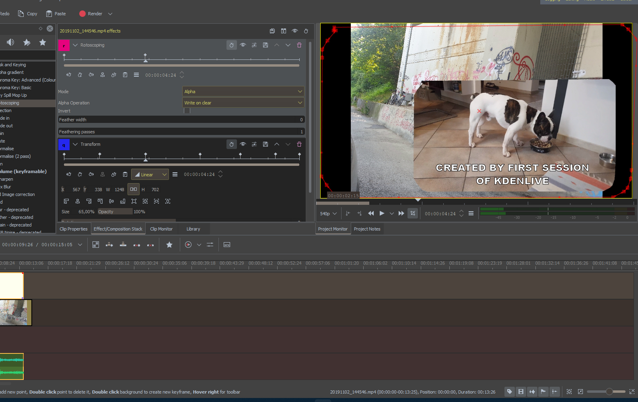Viewport: 638px width, 402px height.
Task: Switch to the Clip Monitor tab
Action: pos(161,229)
